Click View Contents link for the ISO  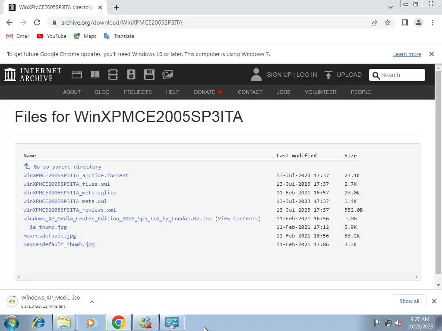point(238,219)
